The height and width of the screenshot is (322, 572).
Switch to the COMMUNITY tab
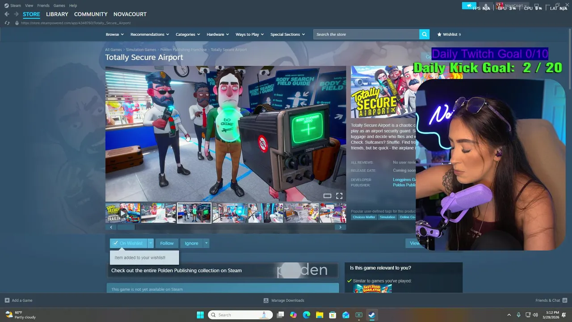pyautogui.click(x=91, y=14)
